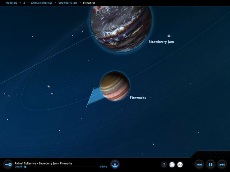
Task: Go to the Planetary root breadcrumb
Action: (11, 3)
